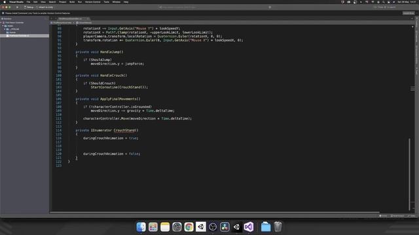419x235 pixels.
Task: Open the Attach to Unity target selector
Action: [x=45, y=7]
